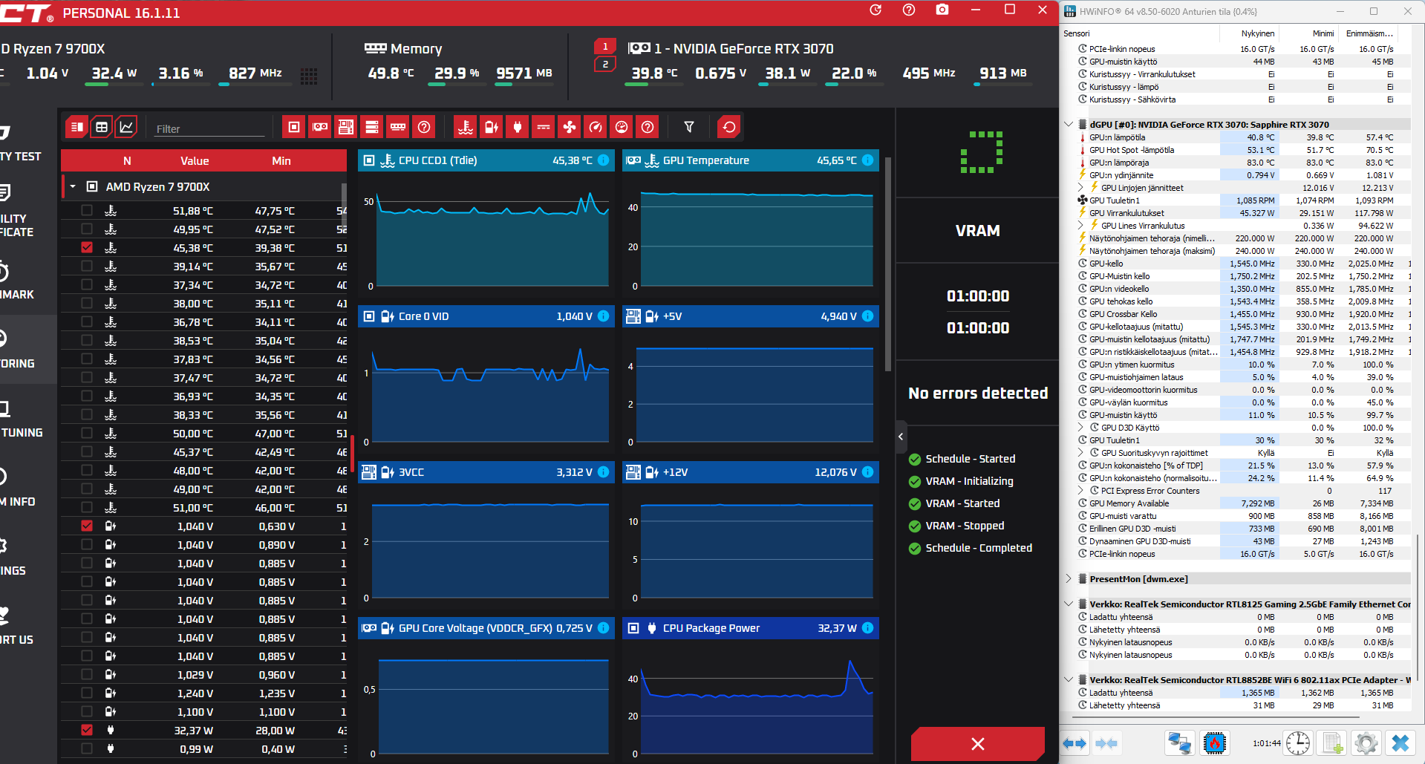Viewport: 1425px width, 764px height.
Task: Open the HWiNFO fan control chip icon
Action: [1215, 743]
